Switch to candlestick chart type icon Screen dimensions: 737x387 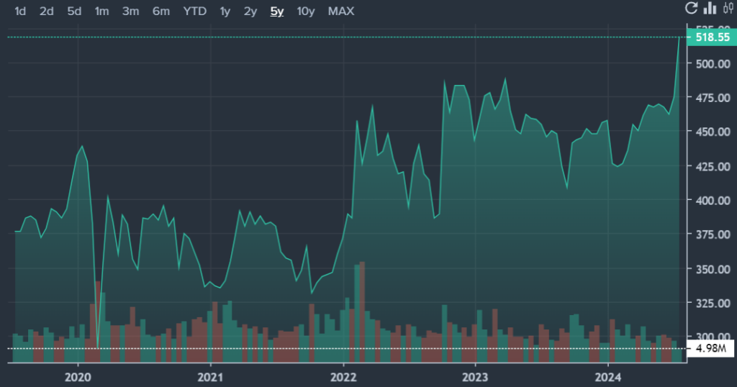pyautogui.click(x=726, y=9)
